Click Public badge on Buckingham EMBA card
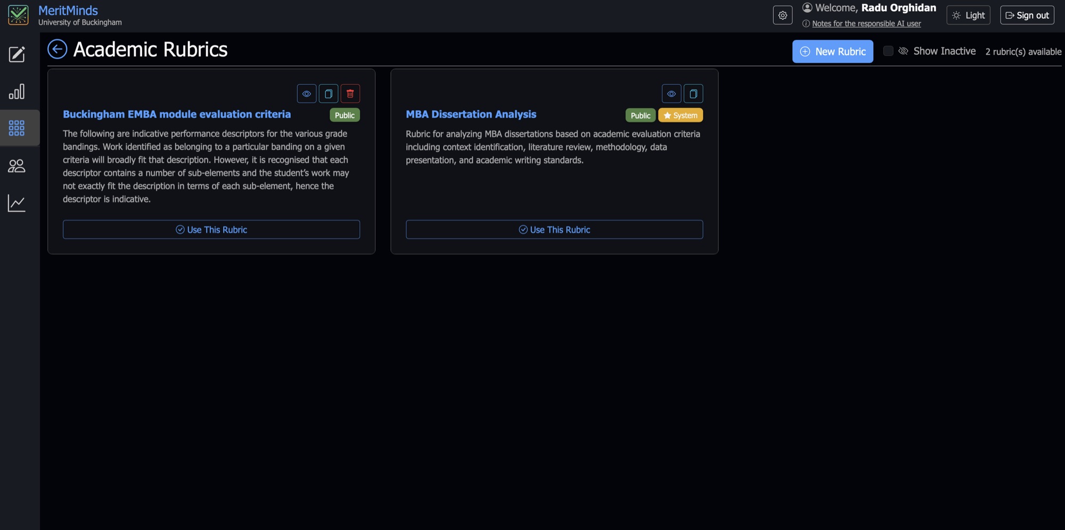The height and width of the screenshot is (530, 1065). click(345, 115)
